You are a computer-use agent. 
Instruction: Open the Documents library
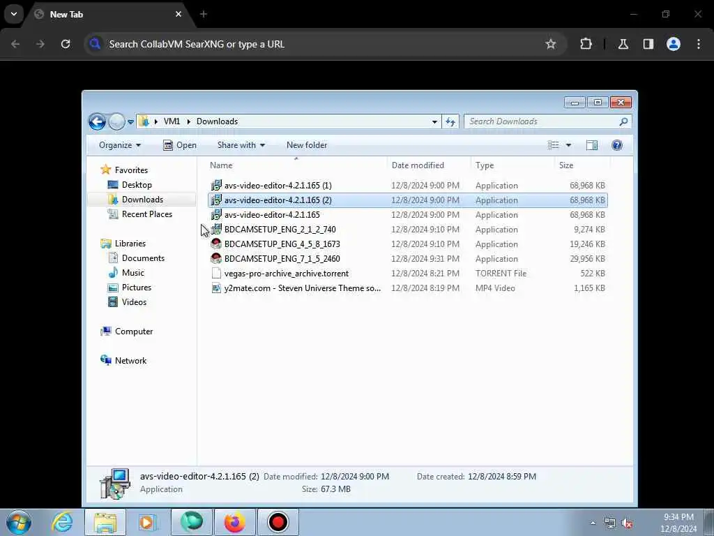click(x=137, y=258)
